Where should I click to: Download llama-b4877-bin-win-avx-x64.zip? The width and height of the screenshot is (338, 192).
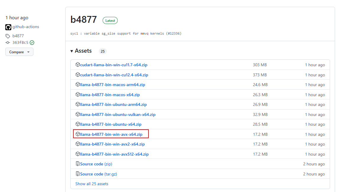tap(111, 134)
